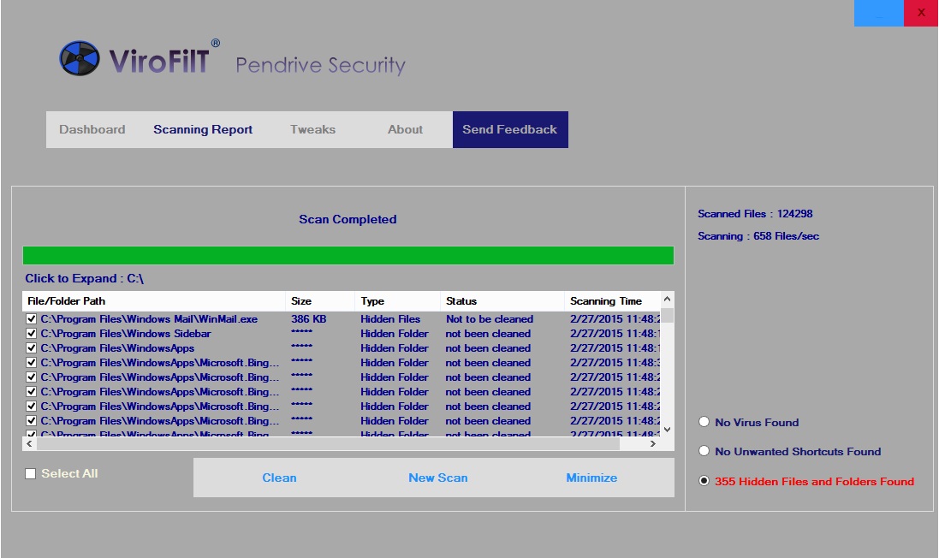The height and width of the screenshot is (558, 939).
Task: Click the list's scroll up arrow
Action: click(x=667, y=298)
